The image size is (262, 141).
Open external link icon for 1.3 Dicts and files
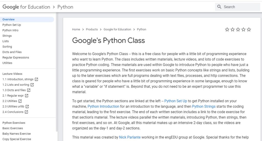[29, 90]
